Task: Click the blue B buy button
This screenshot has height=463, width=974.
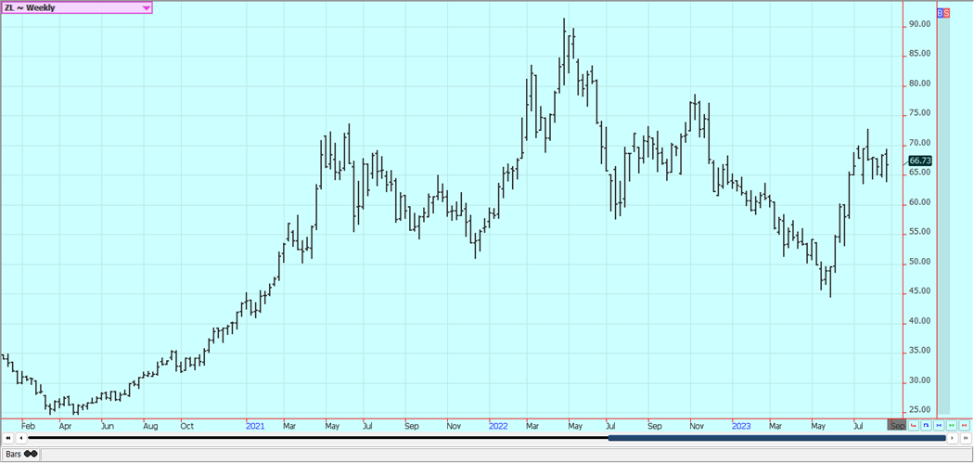Action: tap(940, 12)
